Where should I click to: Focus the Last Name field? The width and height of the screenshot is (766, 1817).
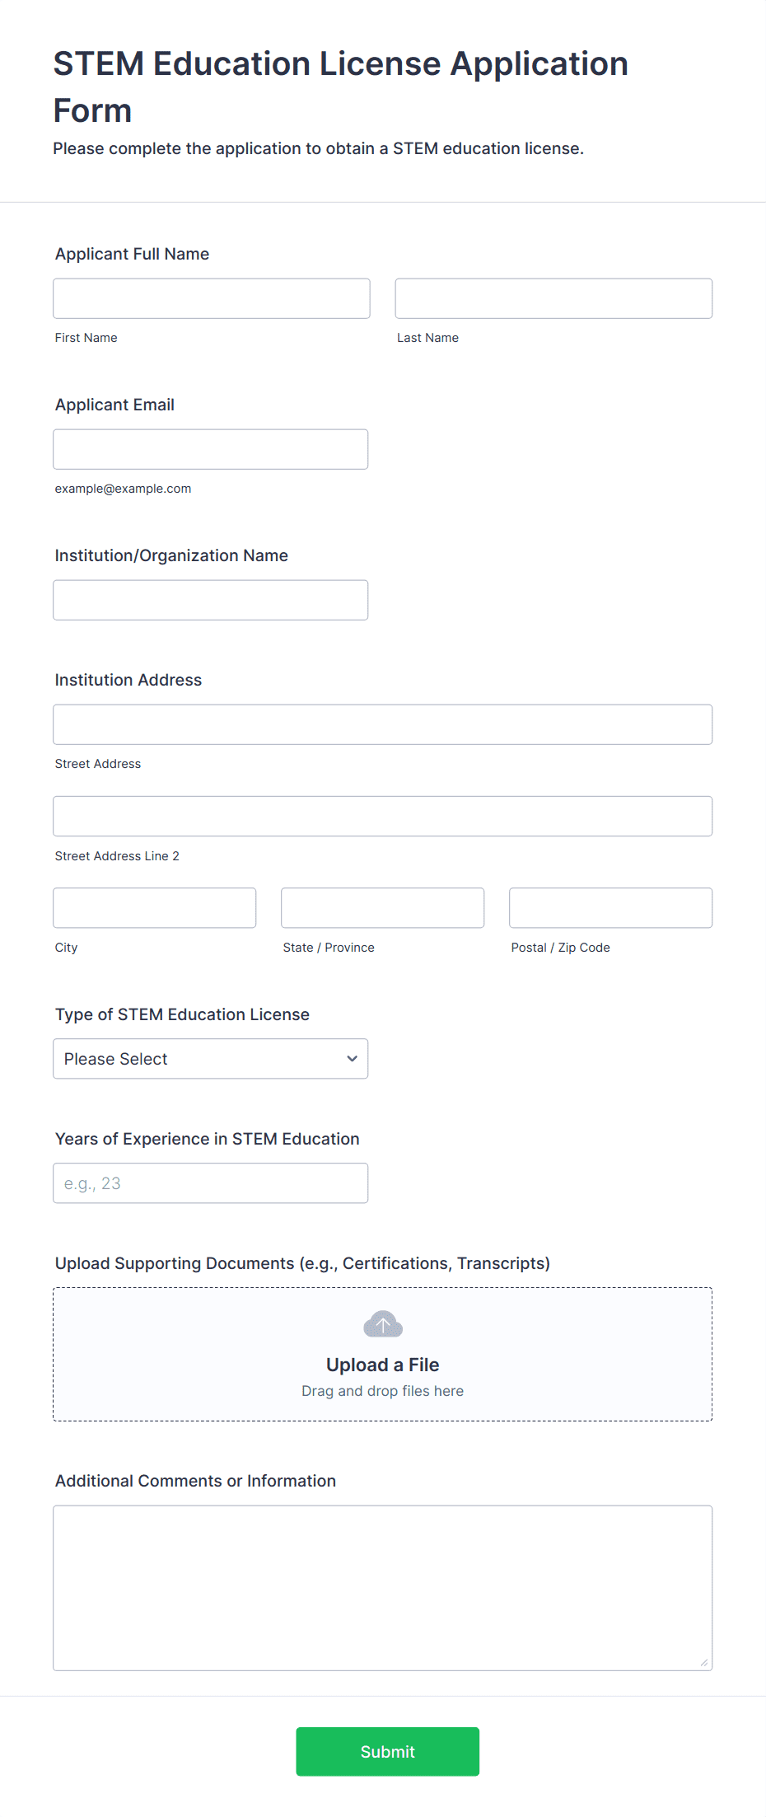[553, 298]
